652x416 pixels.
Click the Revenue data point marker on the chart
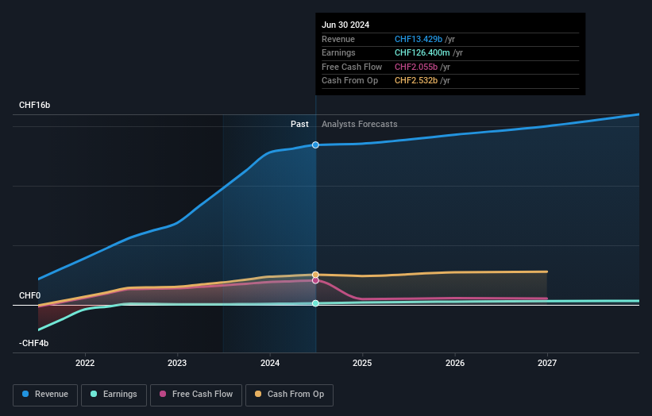(x=315, y=145)
